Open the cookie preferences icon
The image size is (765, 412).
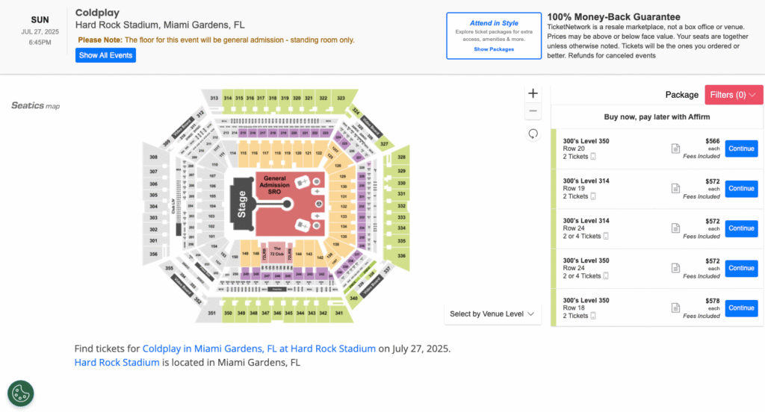tap(20, 393)
